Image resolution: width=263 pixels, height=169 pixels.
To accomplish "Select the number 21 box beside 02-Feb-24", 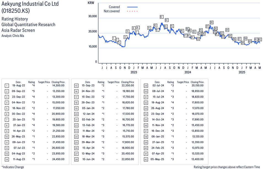I will pyautogui.click(x=76, y=120).
